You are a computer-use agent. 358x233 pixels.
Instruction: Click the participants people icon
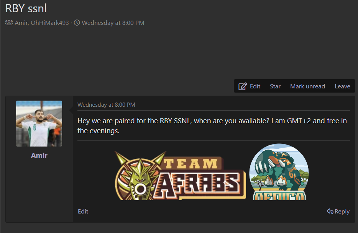pyautogui.click(x=9, y=23)
